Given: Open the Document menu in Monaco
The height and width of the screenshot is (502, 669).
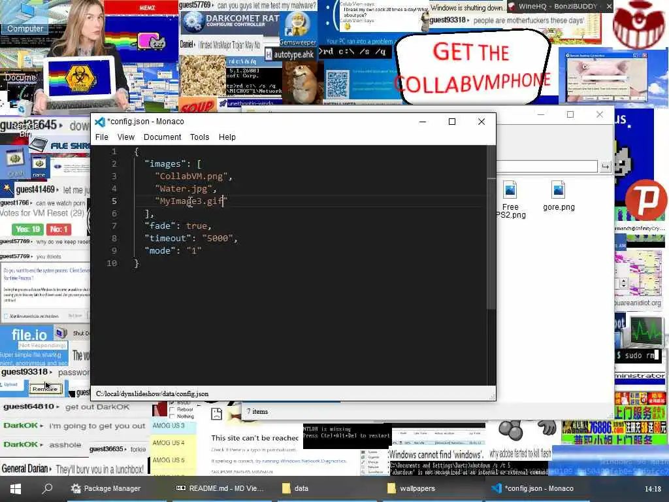Looking at the screenshot, I should (162, 137).
